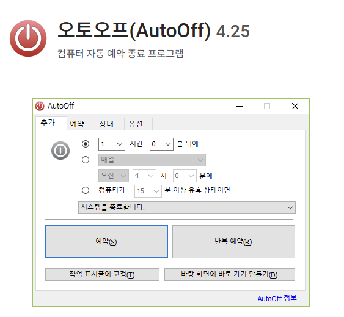Click the 오토오프(AutoOff) 4.25 heading
This screenshot has width=344, height=317.
coord(153,31)
